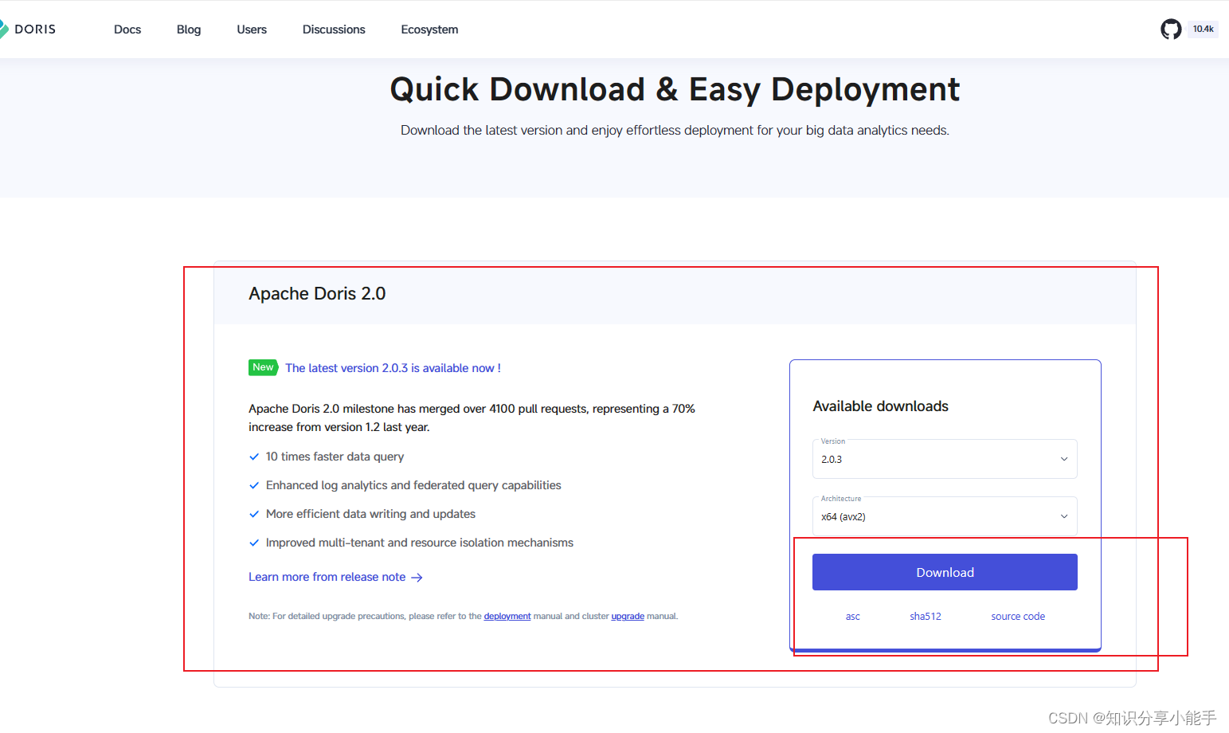Open the Users page
The image size is (1229, 733).
(x=252, y=29)
